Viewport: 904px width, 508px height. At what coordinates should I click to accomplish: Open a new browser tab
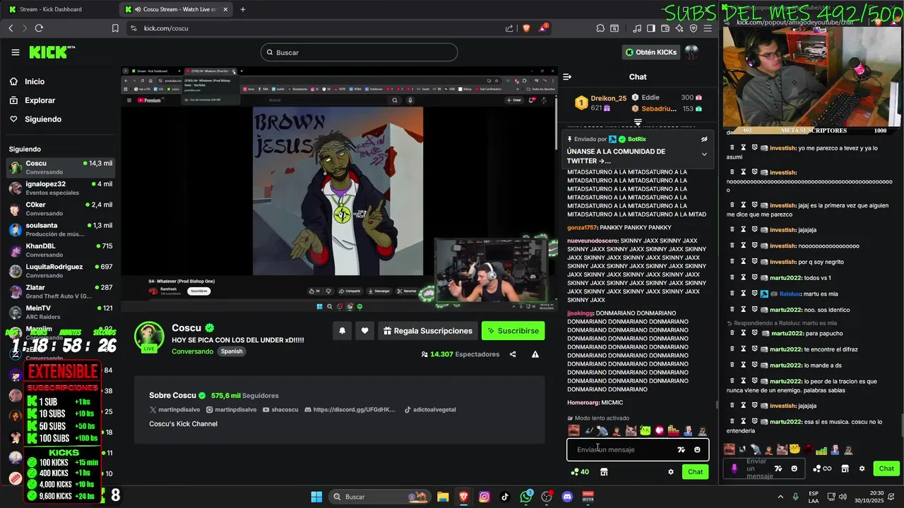coord(243,9)
